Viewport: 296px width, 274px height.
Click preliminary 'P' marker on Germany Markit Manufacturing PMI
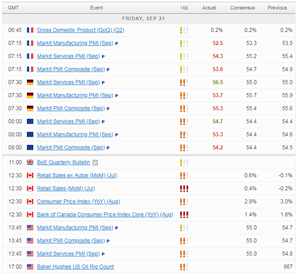(x=117, y=96)
